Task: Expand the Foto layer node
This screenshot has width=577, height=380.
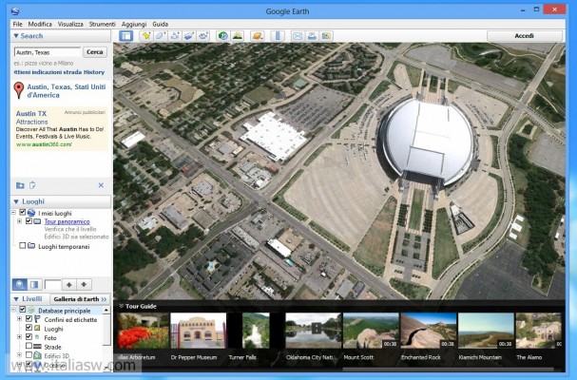Action: (x=20, y=337)
